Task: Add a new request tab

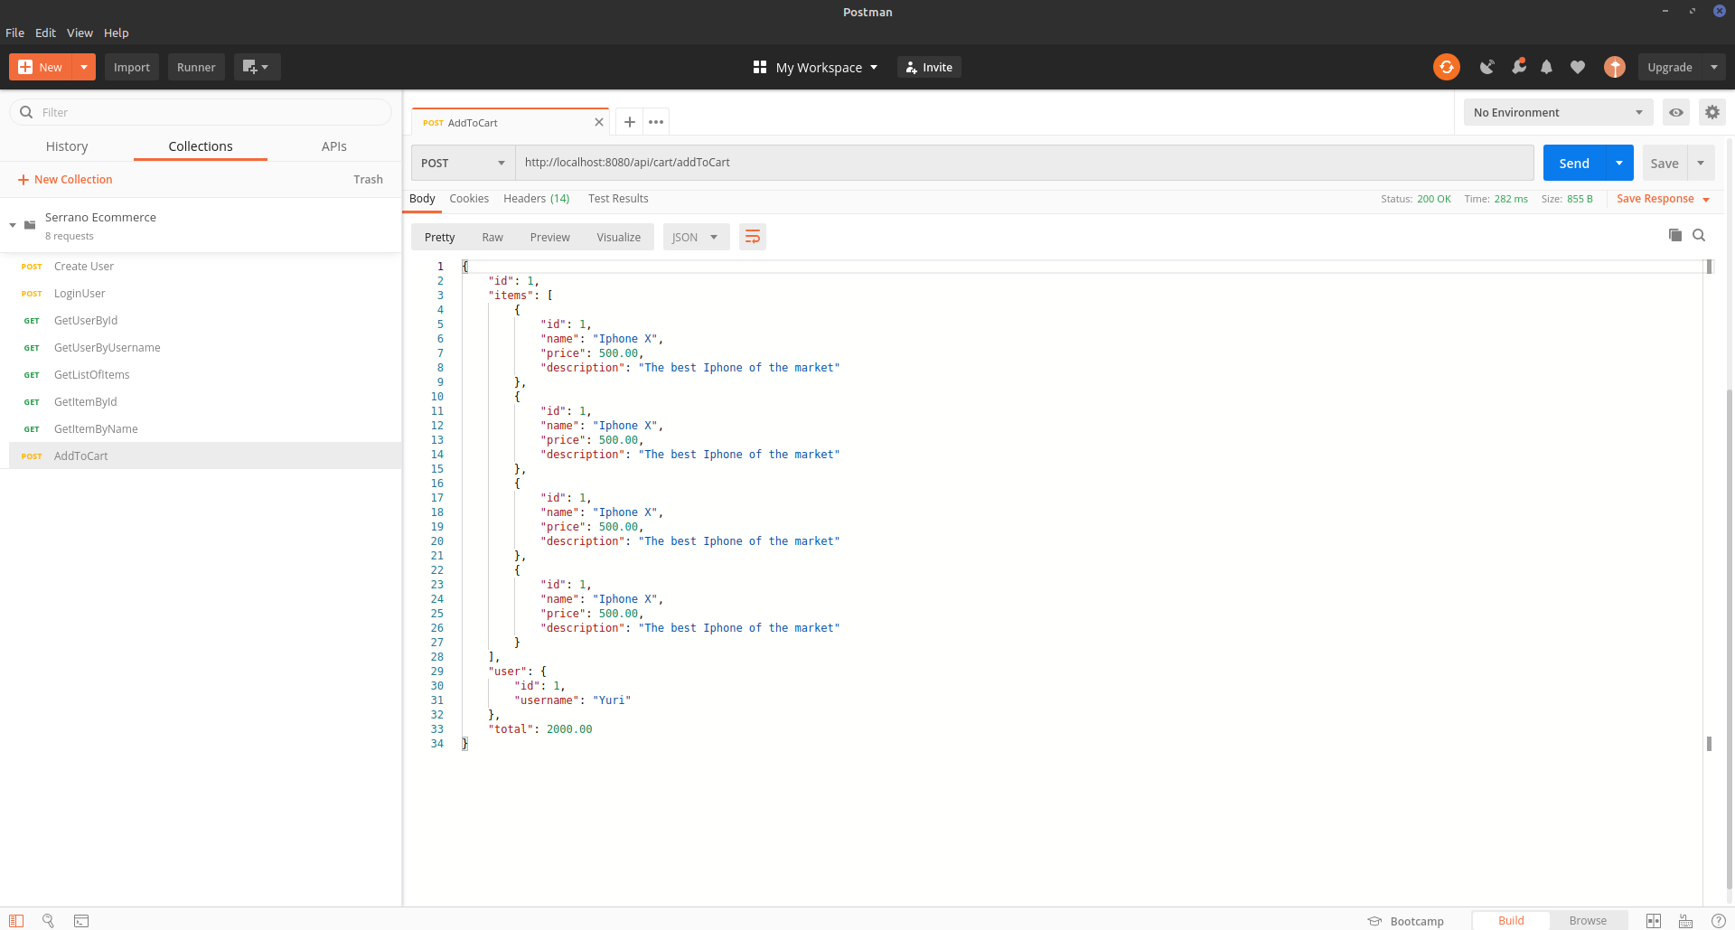Action: coord(630,122)
